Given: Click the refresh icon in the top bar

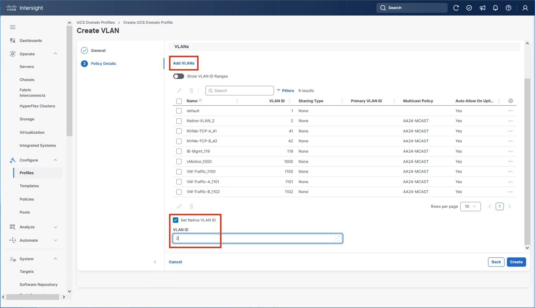Looking at the screenshot, I should [x=456, y=8].
